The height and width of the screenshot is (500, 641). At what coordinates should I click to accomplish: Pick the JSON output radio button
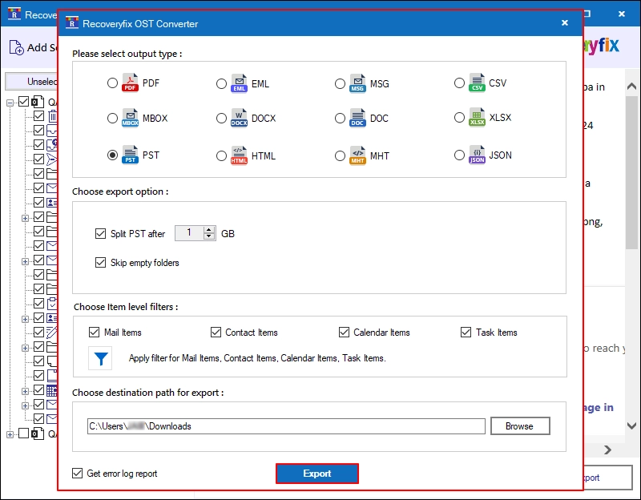(x=459, y=155)
